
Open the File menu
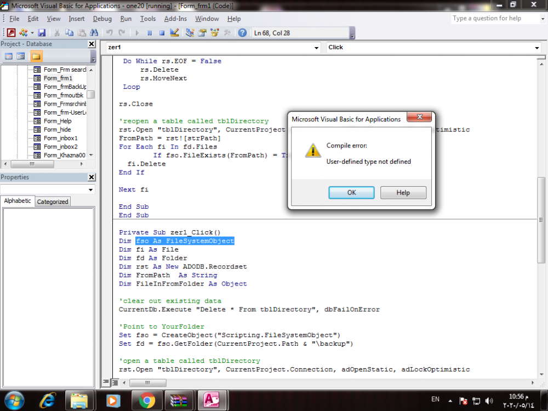14,19
